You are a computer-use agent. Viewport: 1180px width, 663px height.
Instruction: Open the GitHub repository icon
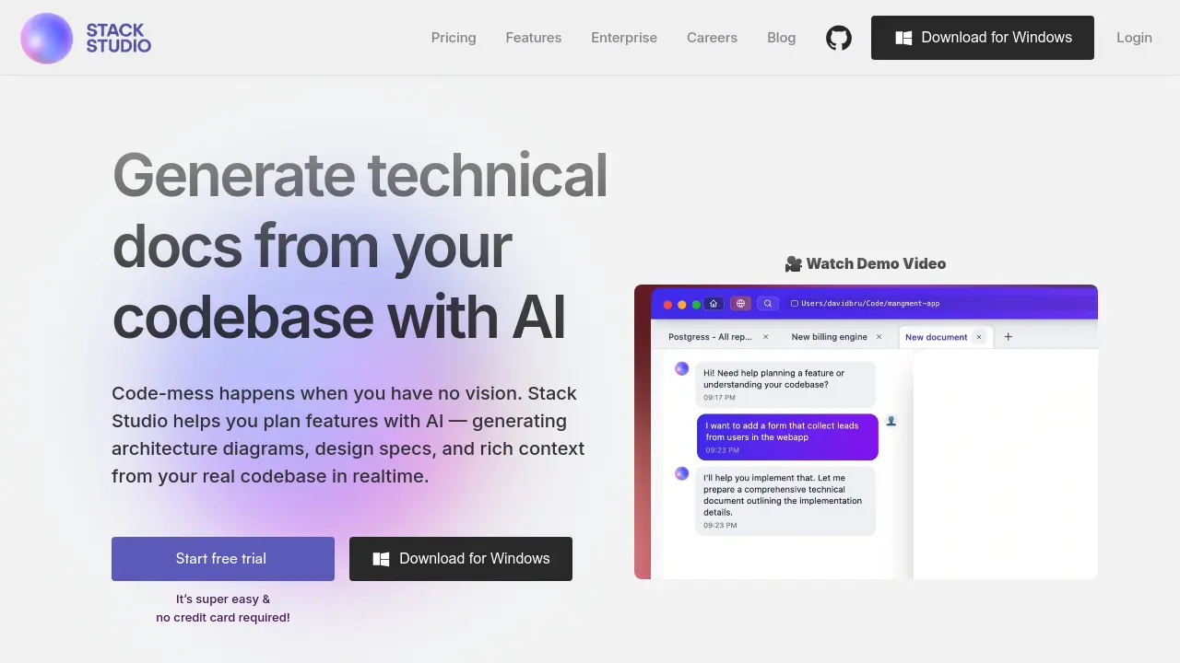click(839, 38)
